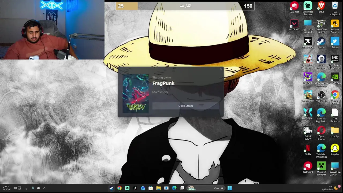This screenshot has height=193, width=343.
Task: Select the Brave browser desktop icon
Action: pyautogui.click(x=321, y=8)
